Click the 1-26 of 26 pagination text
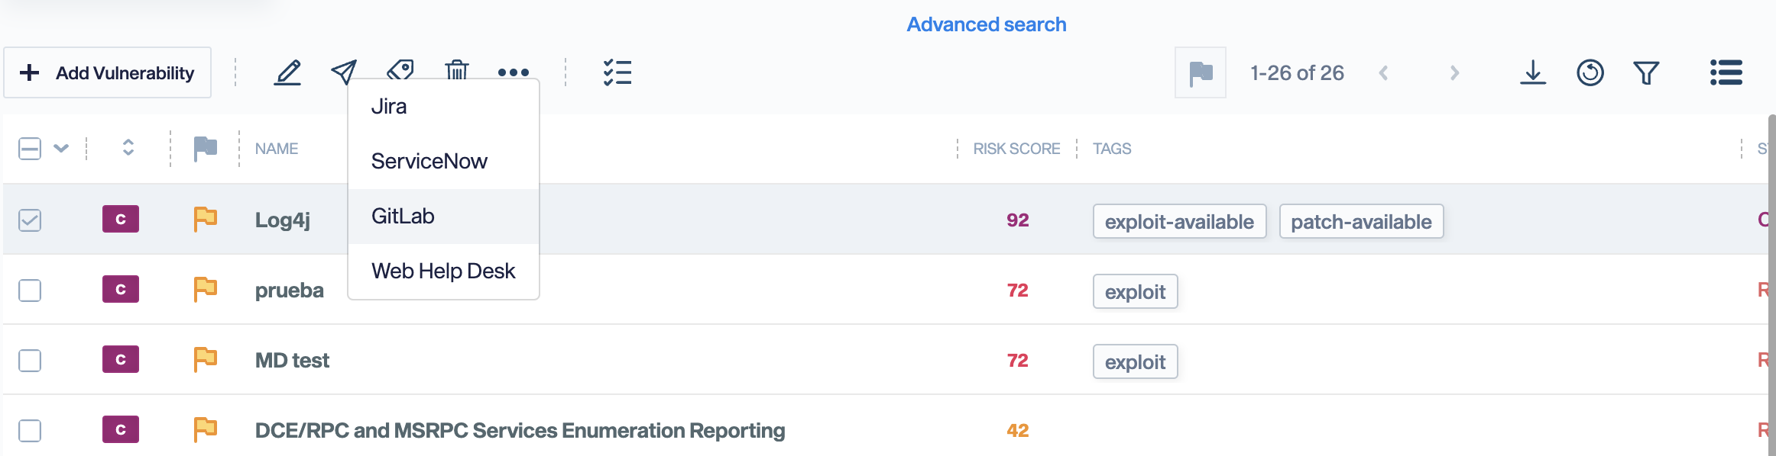Image resolution: width=1776 pixels, height=456 pixels. (x=1297, y=72)
